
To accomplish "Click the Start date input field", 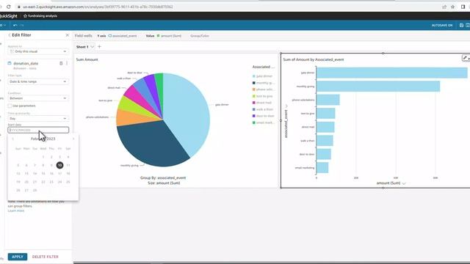I will coord(38,130).
